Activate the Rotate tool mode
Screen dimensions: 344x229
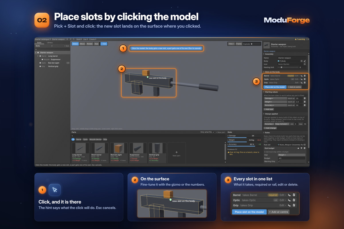pos(90,44)
